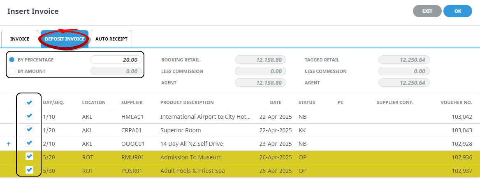Viewport: 480px width, 179px height.
Task: Uncheck the Superior Room service line
Action: pyautogui.click(x=29, y=130)
